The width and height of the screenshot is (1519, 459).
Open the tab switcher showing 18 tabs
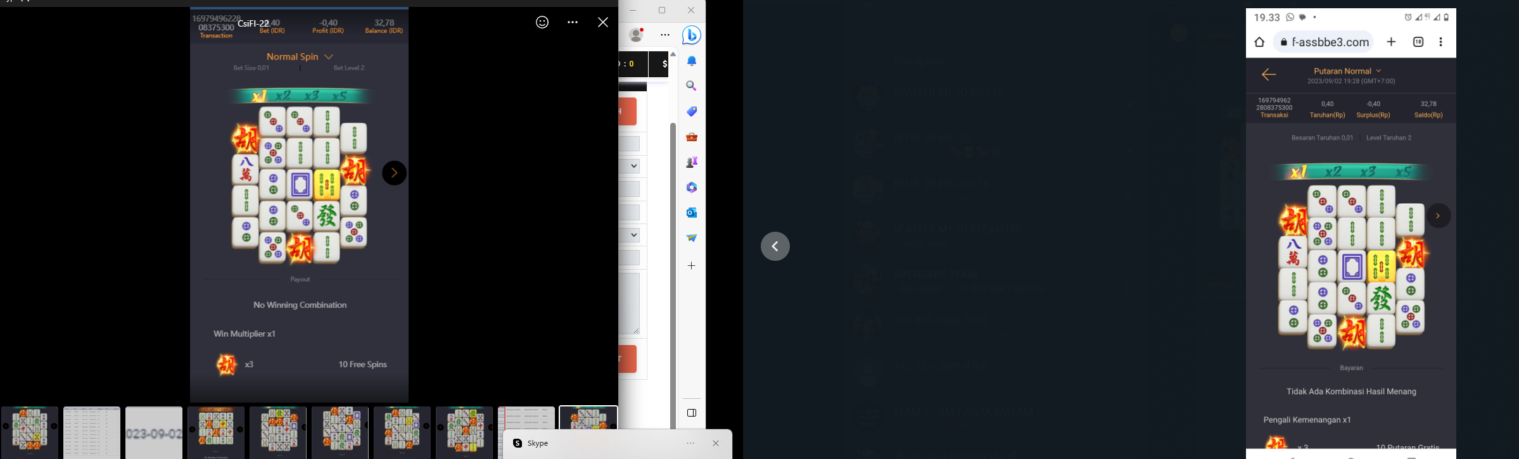(x=1418, y=42)
